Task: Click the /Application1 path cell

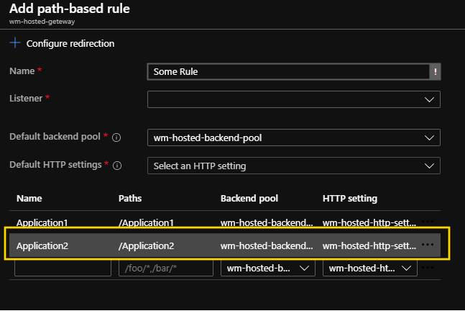Action: click(x=146, y=222)
